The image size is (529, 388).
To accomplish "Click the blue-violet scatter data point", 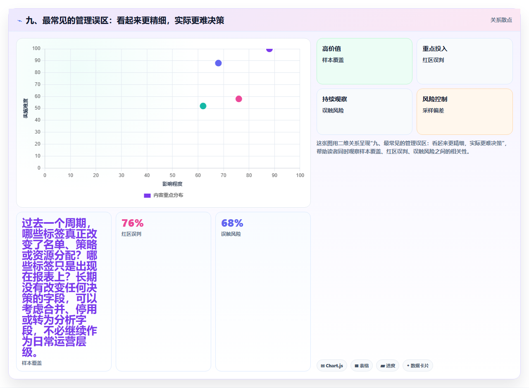I will (218, 63).
